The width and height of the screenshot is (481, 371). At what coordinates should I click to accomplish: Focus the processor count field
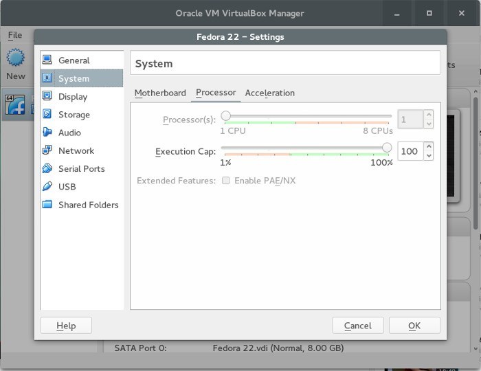coord(411,120)
